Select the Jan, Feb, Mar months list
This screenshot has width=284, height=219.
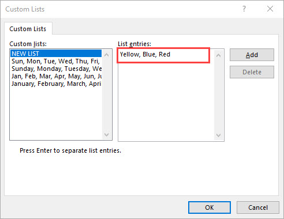(x=56, y=76)
